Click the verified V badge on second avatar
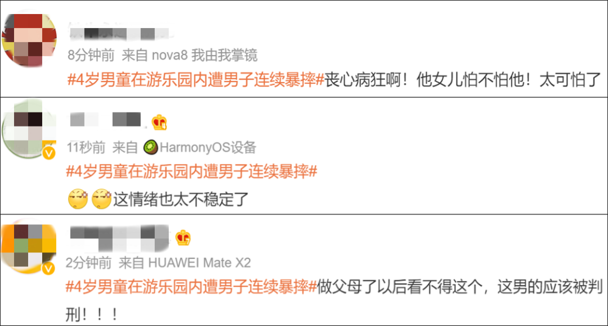The width and height of the screenshot is (608, 326). coord(49,153)
